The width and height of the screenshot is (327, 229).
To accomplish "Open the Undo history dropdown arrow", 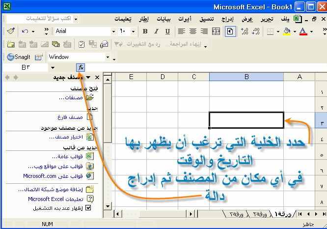I will coord(33,32).
